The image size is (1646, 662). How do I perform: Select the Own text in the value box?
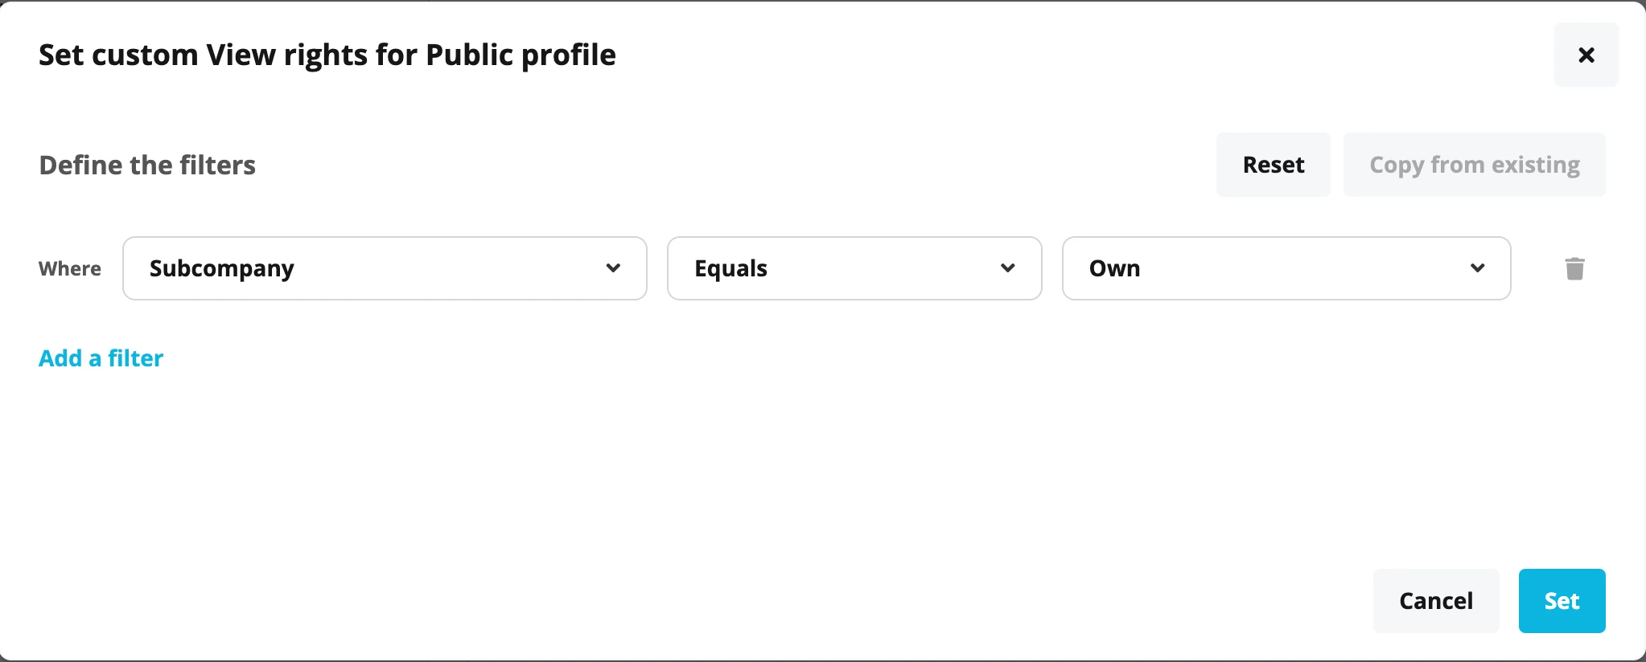tap(1114, 268)
